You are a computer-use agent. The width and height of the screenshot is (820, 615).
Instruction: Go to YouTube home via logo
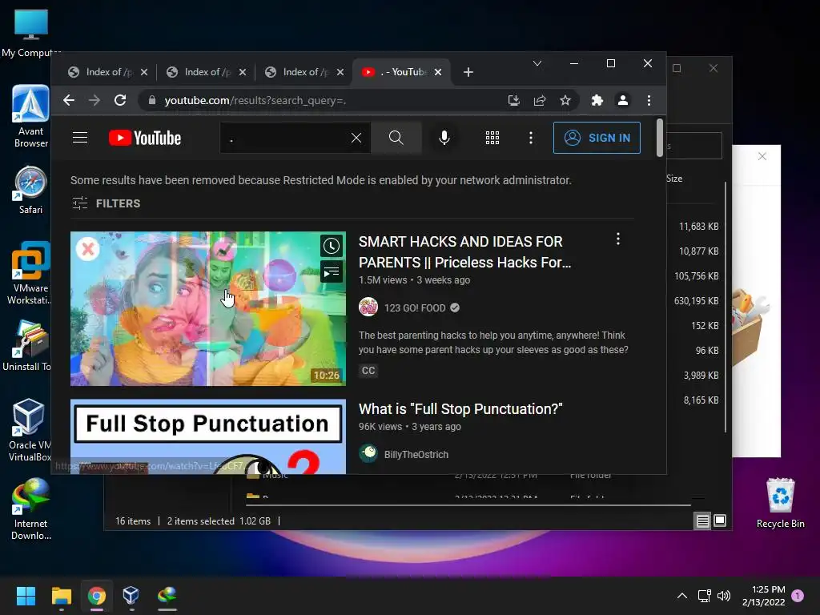(145, 138)
